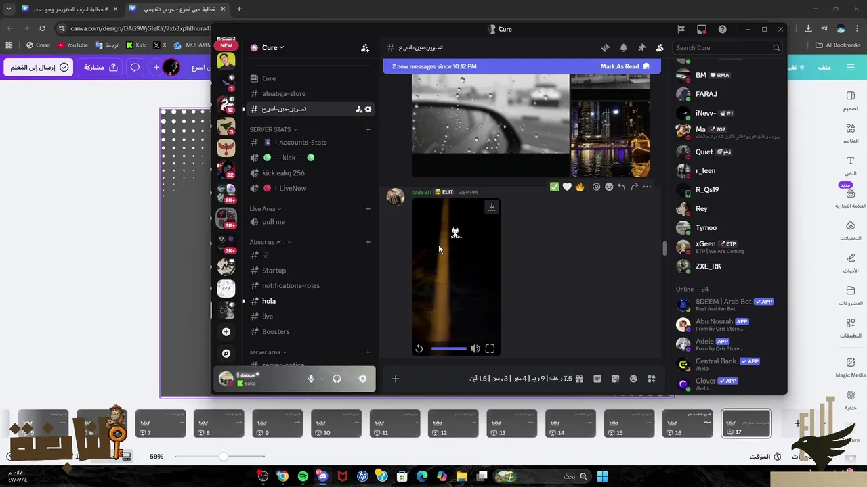Mute the video volume speaker
The width and height of the screenshot is (867, 487).
[475, 349]
